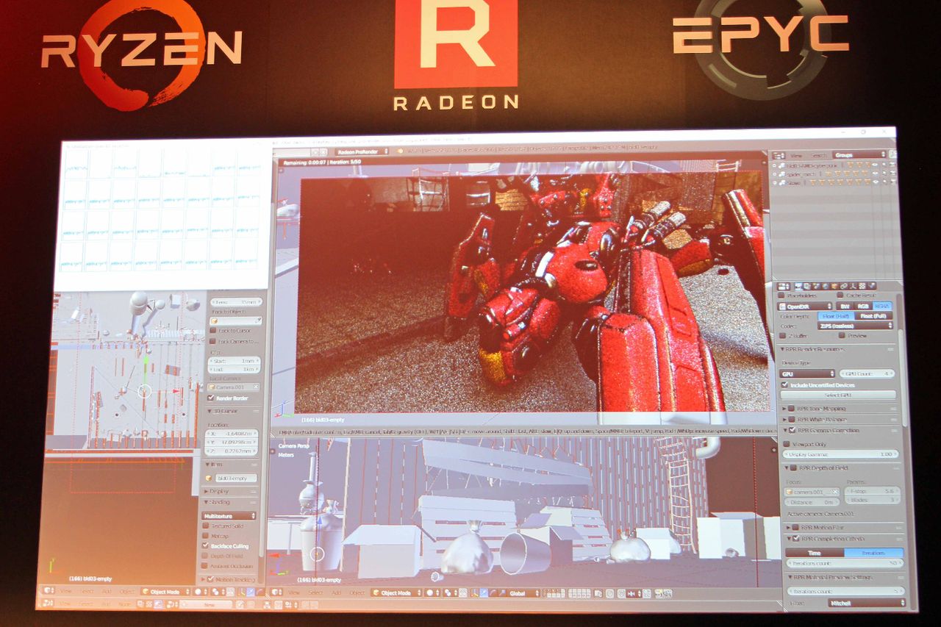This screenshot has height=627, width=941.
Task: Select the Iterations completion criteria button
Action: coord(873,552)
